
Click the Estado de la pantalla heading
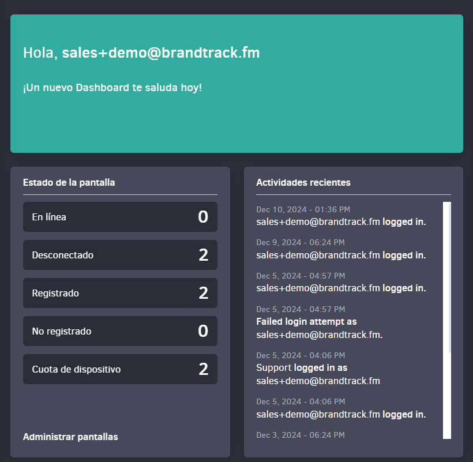point(69,182)
